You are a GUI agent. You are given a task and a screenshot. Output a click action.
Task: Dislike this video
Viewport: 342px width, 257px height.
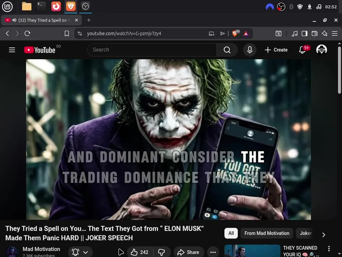point(162,252)
